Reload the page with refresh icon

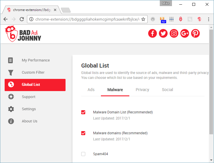tap(22, 19)
